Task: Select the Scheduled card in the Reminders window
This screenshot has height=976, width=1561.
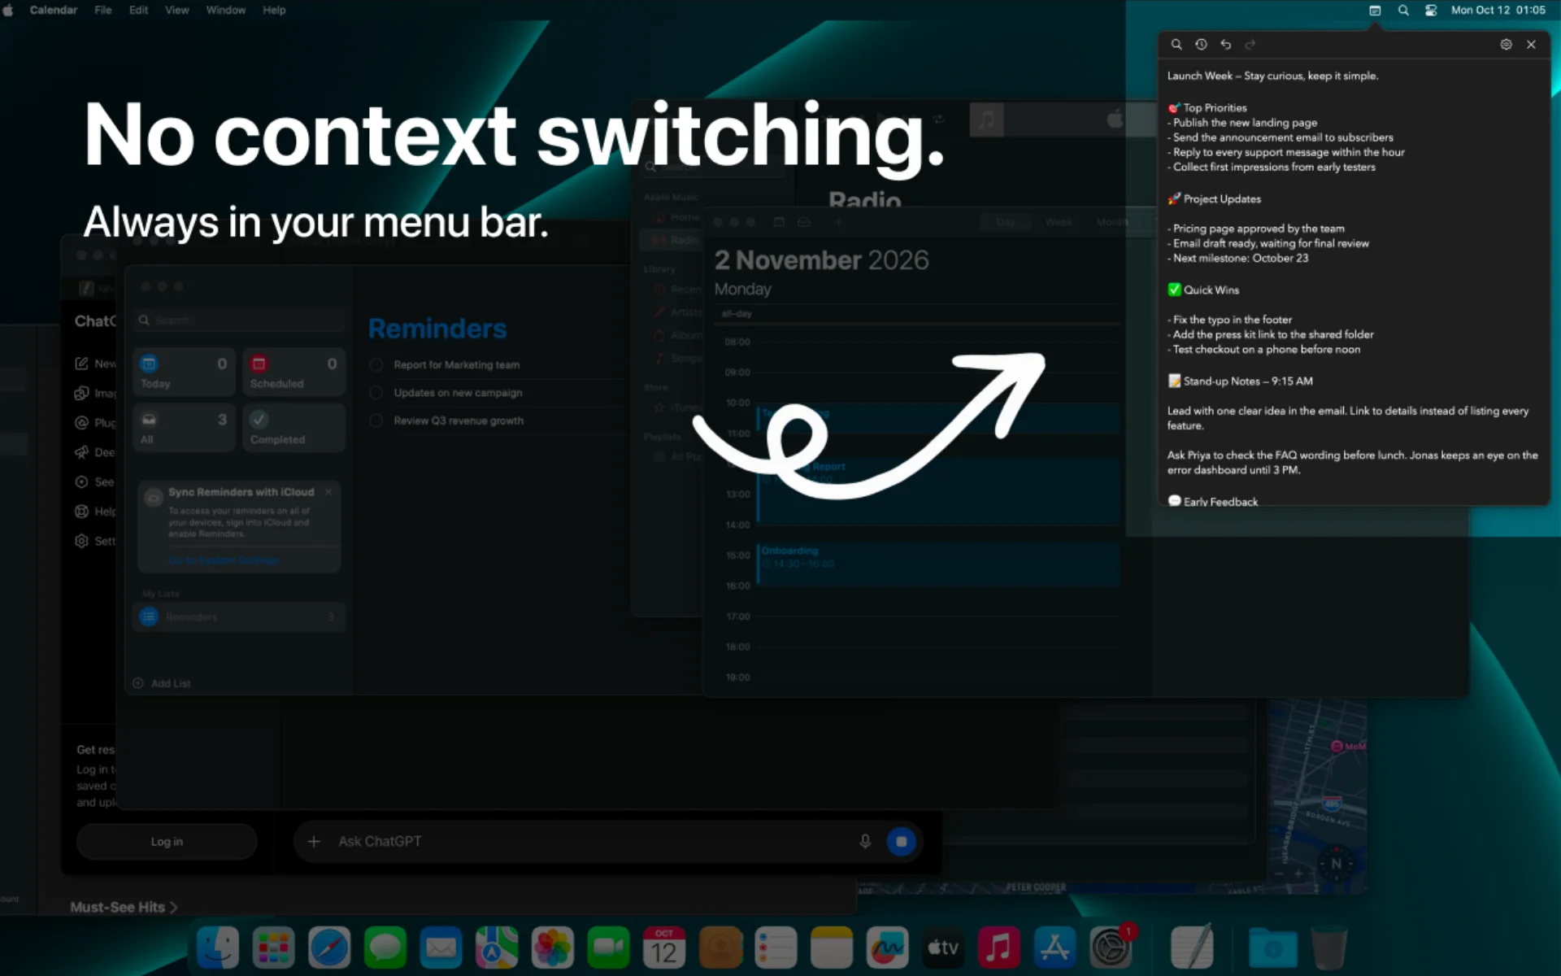Action: (x=294, y=373)
